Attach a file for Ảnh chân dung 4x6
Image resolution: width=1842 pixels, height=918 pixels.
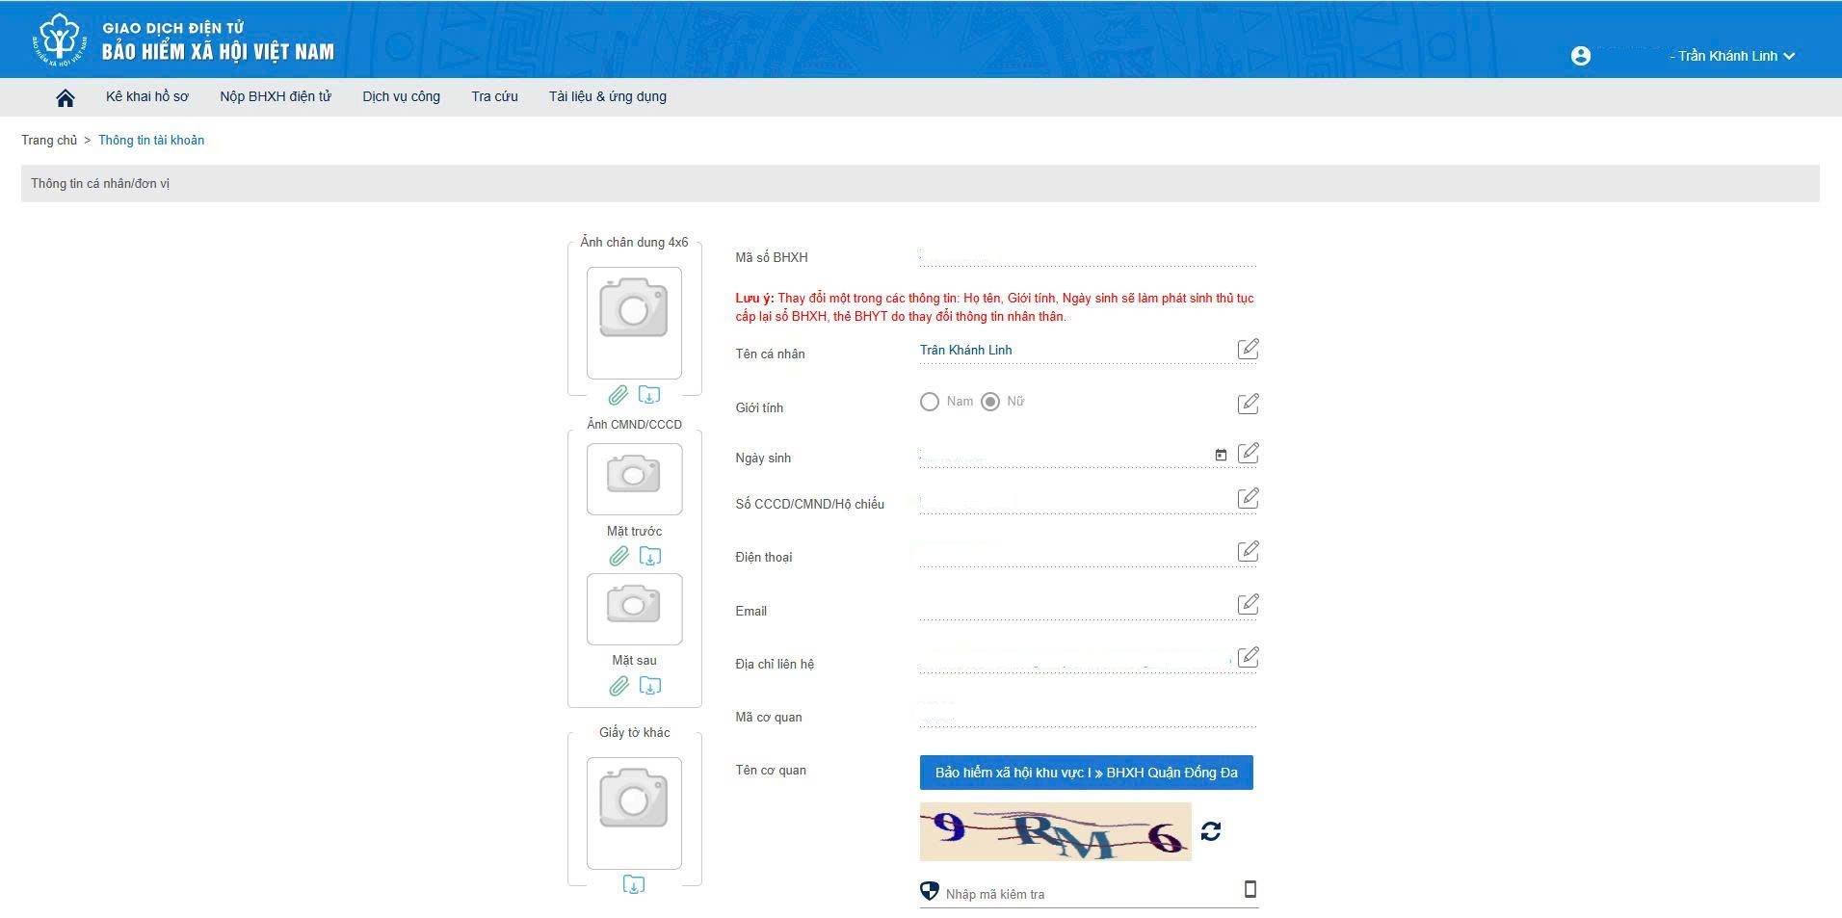click(x=618, y=395)
